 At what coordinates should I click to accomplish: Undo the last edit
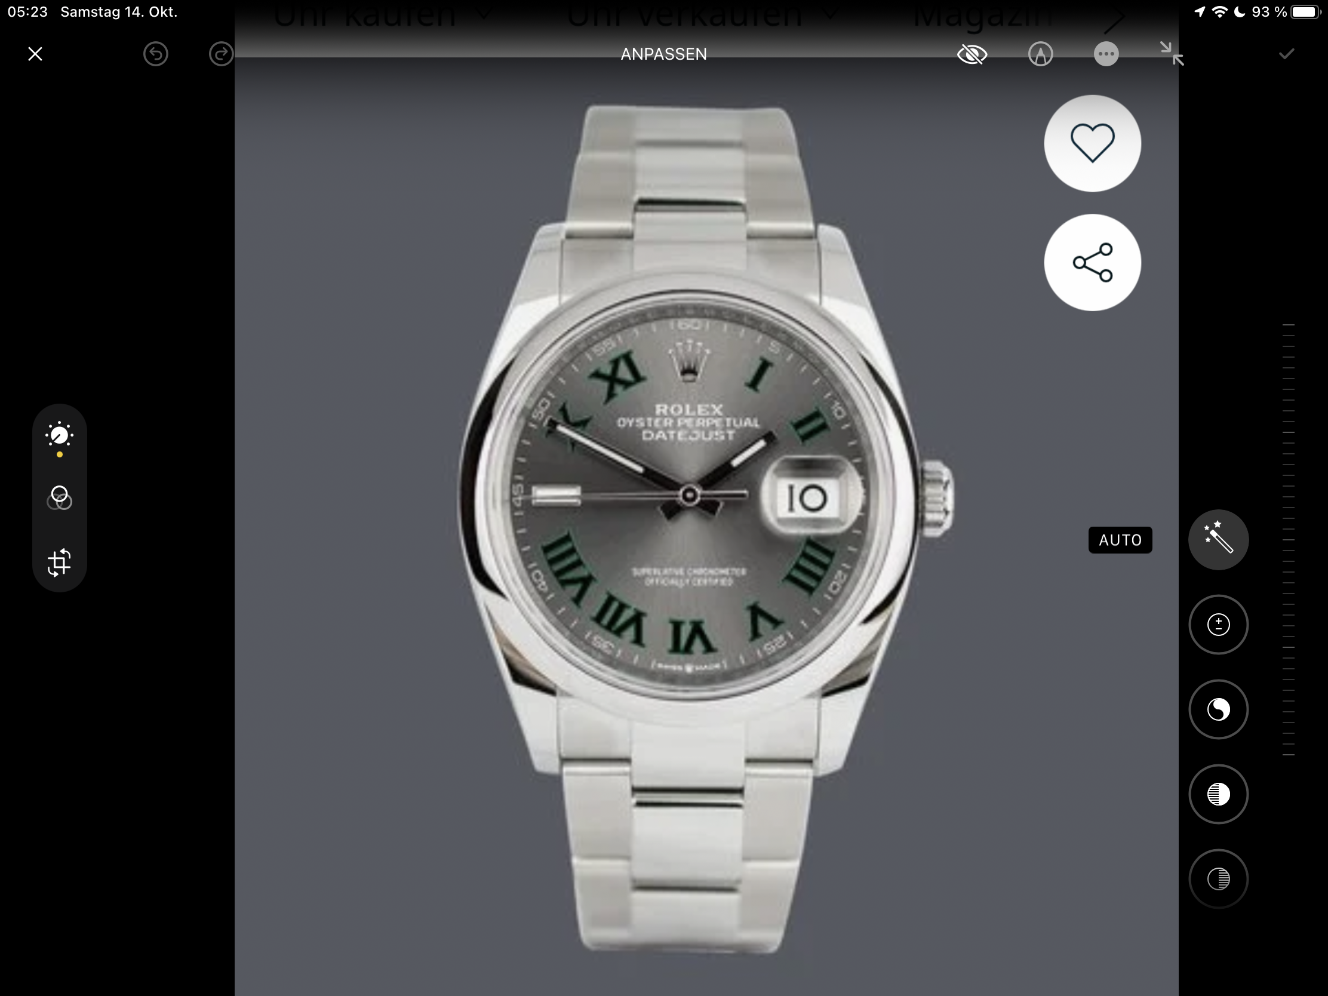pyautogui.click(x=155, y=54)
